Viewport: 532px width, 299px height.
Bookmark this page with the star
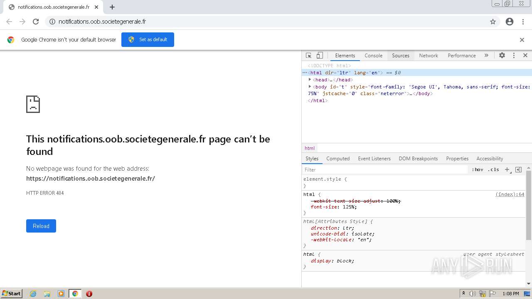click(493, 22)
